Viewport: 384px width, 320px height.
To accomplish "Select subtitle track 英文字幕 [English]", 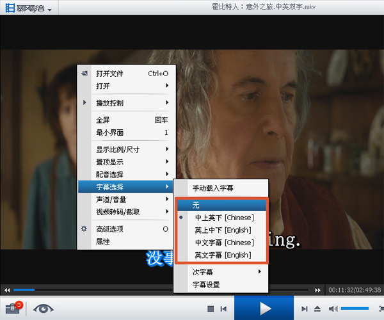I will click(221, 255).
